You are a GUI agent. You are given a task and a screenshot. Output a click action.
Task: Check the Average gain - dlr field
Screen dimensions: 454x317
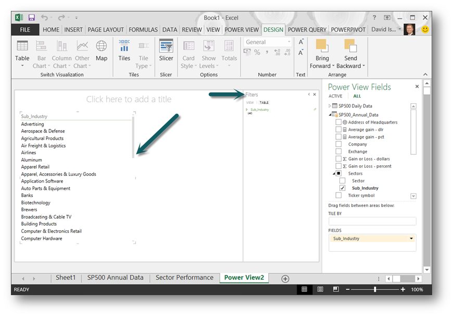(338, 129)
